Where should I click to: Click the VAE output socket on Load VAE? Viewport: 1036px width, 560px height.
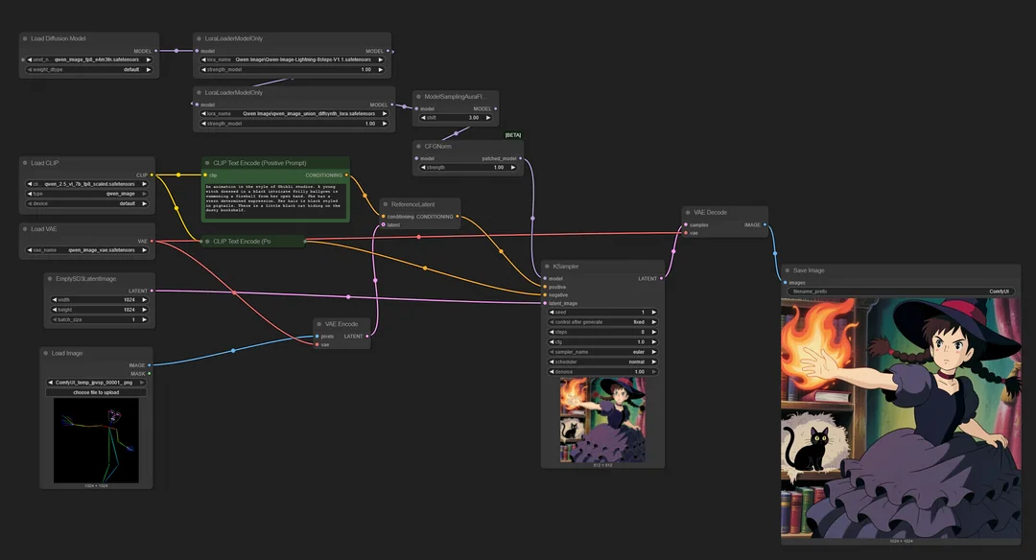point(152,241)
